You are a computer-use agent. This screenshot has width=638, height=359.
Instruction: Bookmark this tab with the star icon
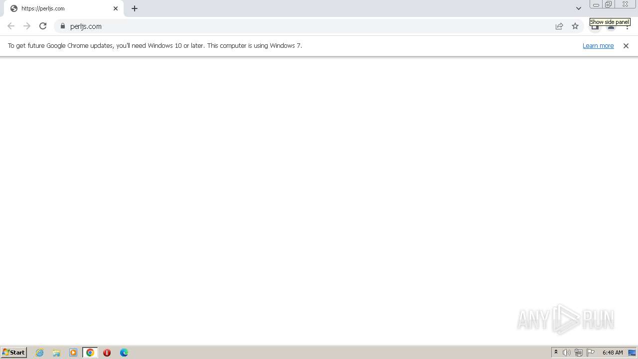point(575,26)
